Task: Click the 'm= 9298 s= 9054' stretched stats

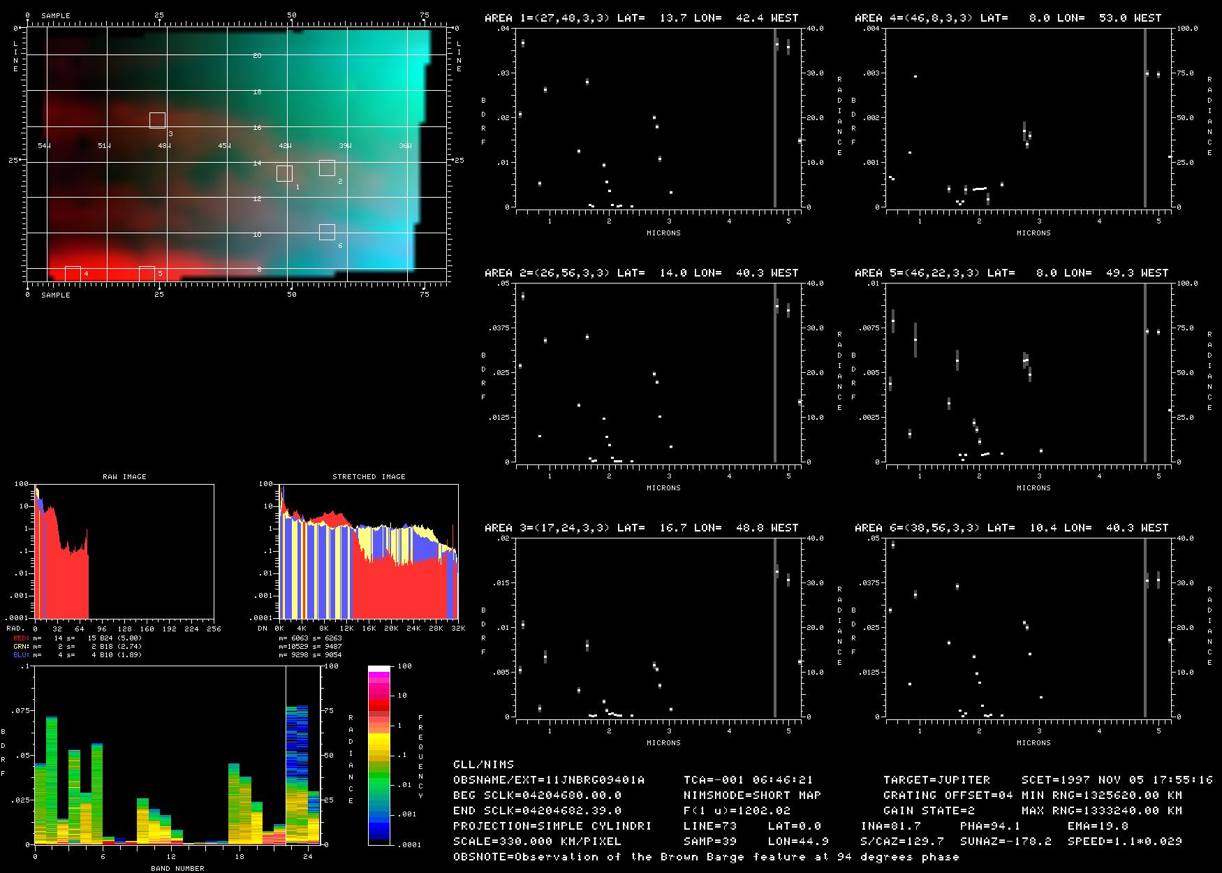Action: click(x=310, y=655)
